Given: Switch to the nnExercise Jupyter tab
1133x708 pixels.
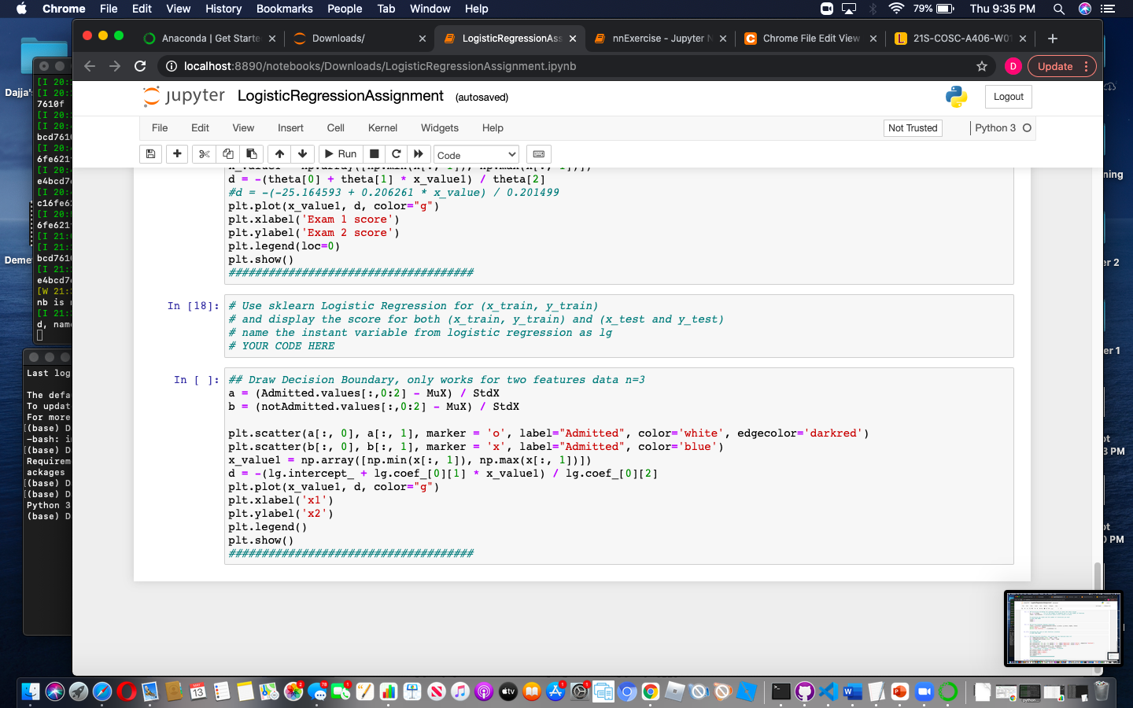Looking at the screenshot, I should click(x=658, y=37).
